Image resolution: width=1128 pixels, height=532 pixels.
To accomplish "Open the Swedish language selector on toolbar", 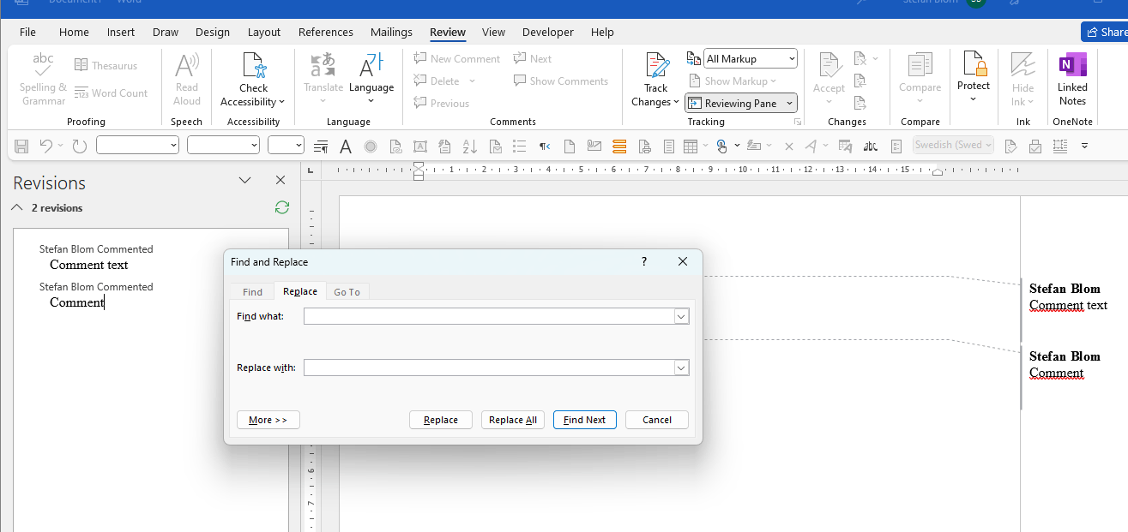I will (x=953, y=146).
